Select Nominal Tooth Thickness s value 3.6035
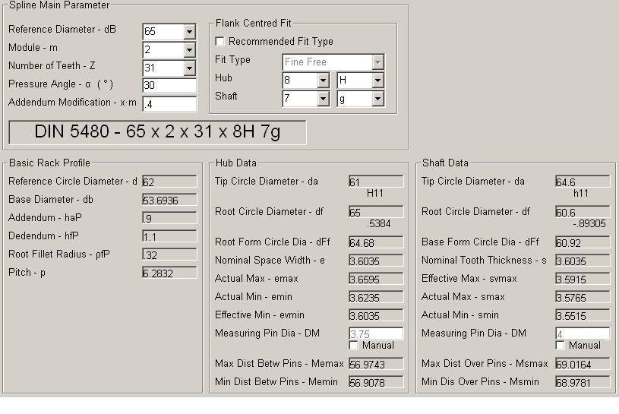 (583, 261)
